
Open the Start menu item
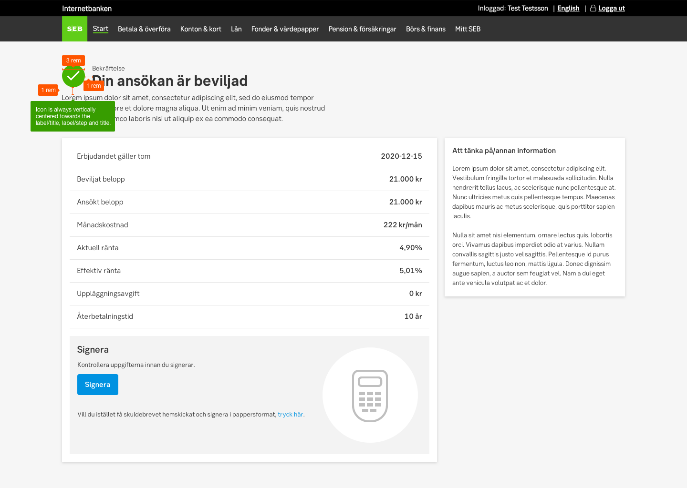[100, 29]
